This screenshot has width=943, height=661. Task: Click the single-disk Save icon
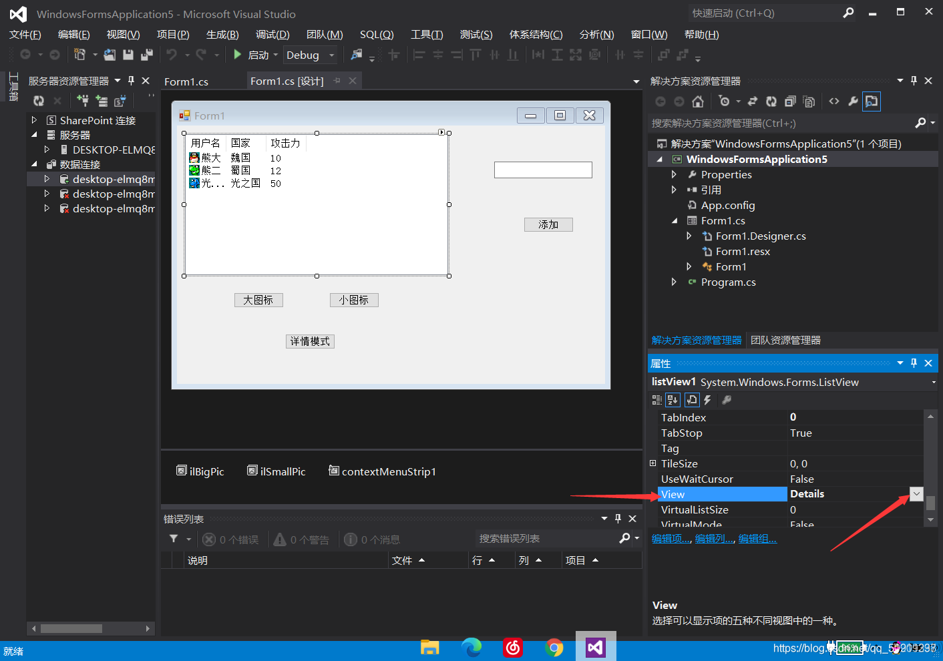tap(128, 55)
